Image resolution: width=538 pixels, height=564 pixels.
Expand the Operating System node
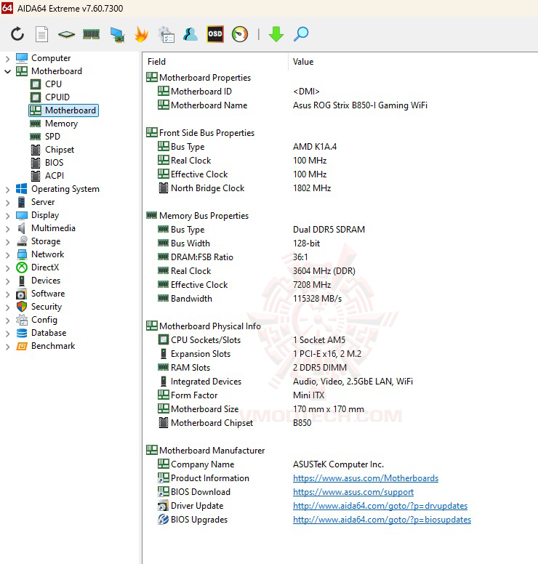point(7,189)
